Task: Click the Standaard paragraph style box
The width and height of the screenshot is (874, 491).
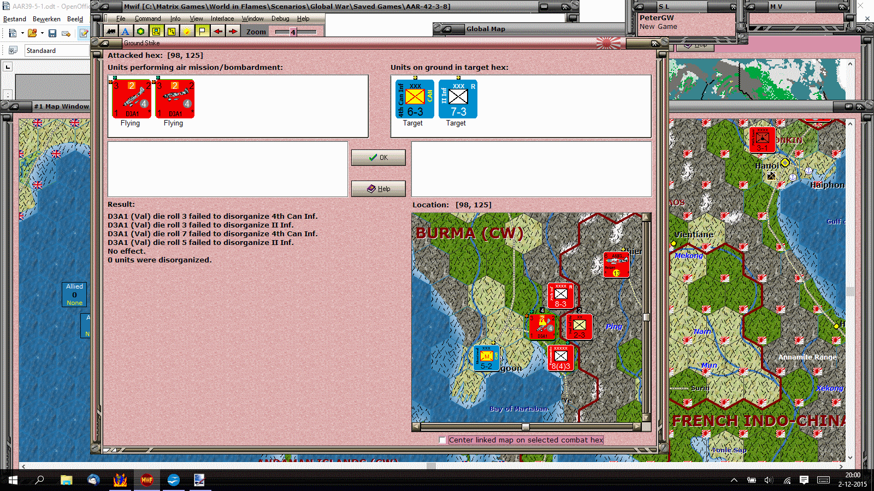Action: pyautogui.click(x=57, y=50)
